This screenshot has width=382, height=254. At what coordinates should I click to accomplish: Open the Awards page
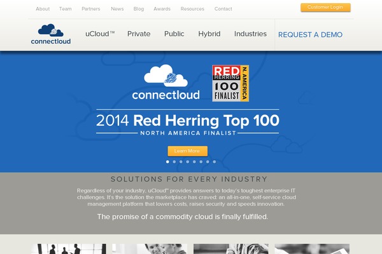pyautogui.click(x=162, y=9)
